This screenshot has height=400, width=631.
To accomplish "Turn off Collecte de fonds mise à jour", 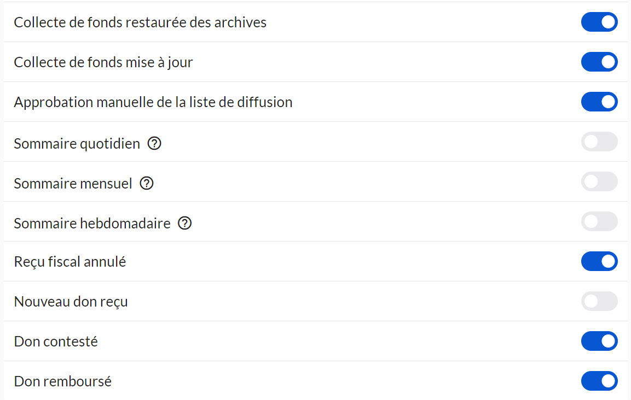I will [x=599, y=62].
